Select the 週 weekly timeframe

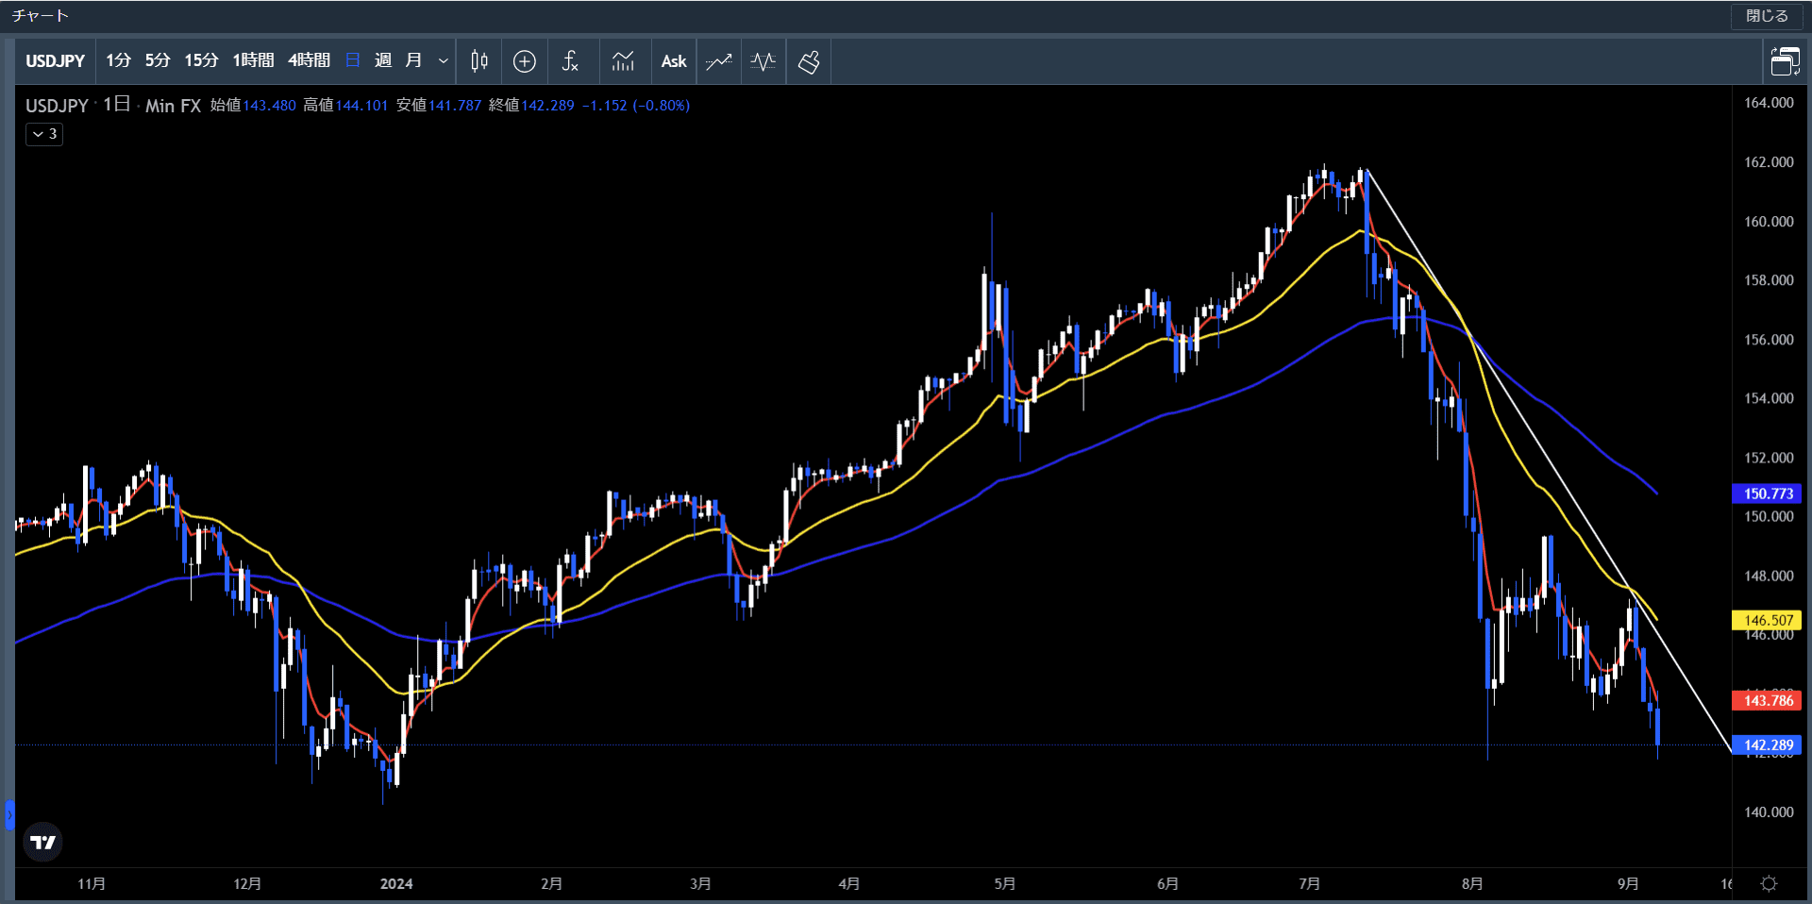pos(382,61)
